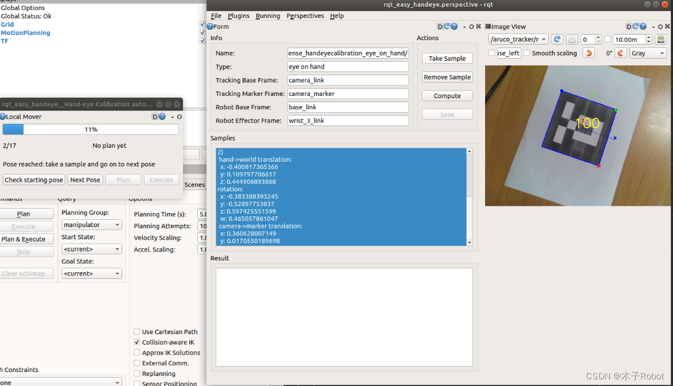Enable Smooth scaling checkbox
Image resolution: width=673 pixels, height=386 pixels.
[x=527, y=53]
